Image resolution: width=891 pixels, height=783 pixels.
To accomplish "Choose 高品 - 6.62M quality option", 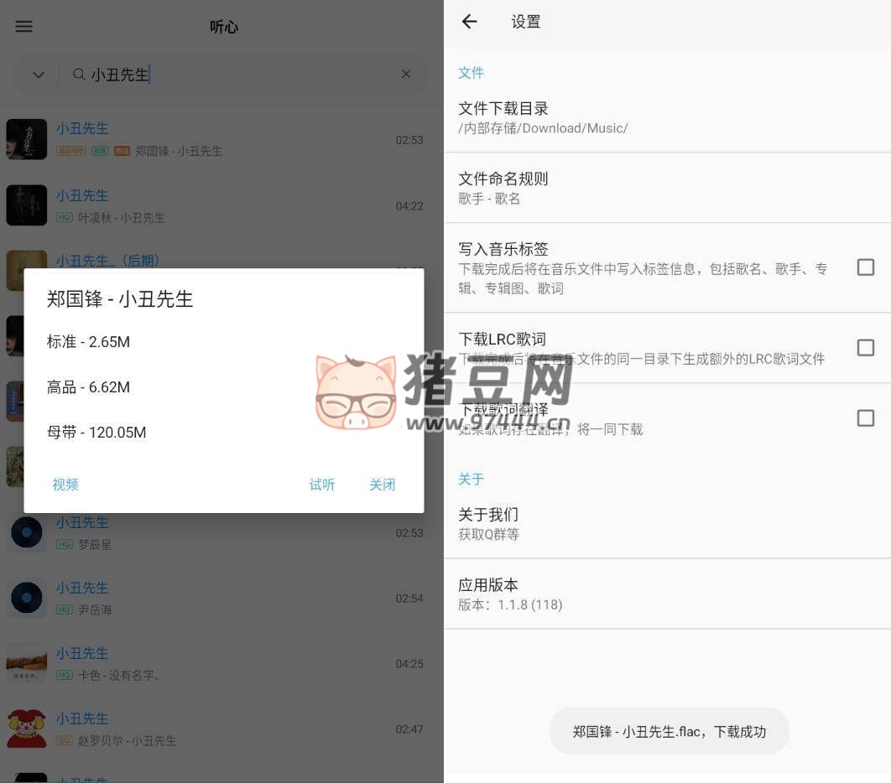I will pyautogui.click(x=89, y=387).
